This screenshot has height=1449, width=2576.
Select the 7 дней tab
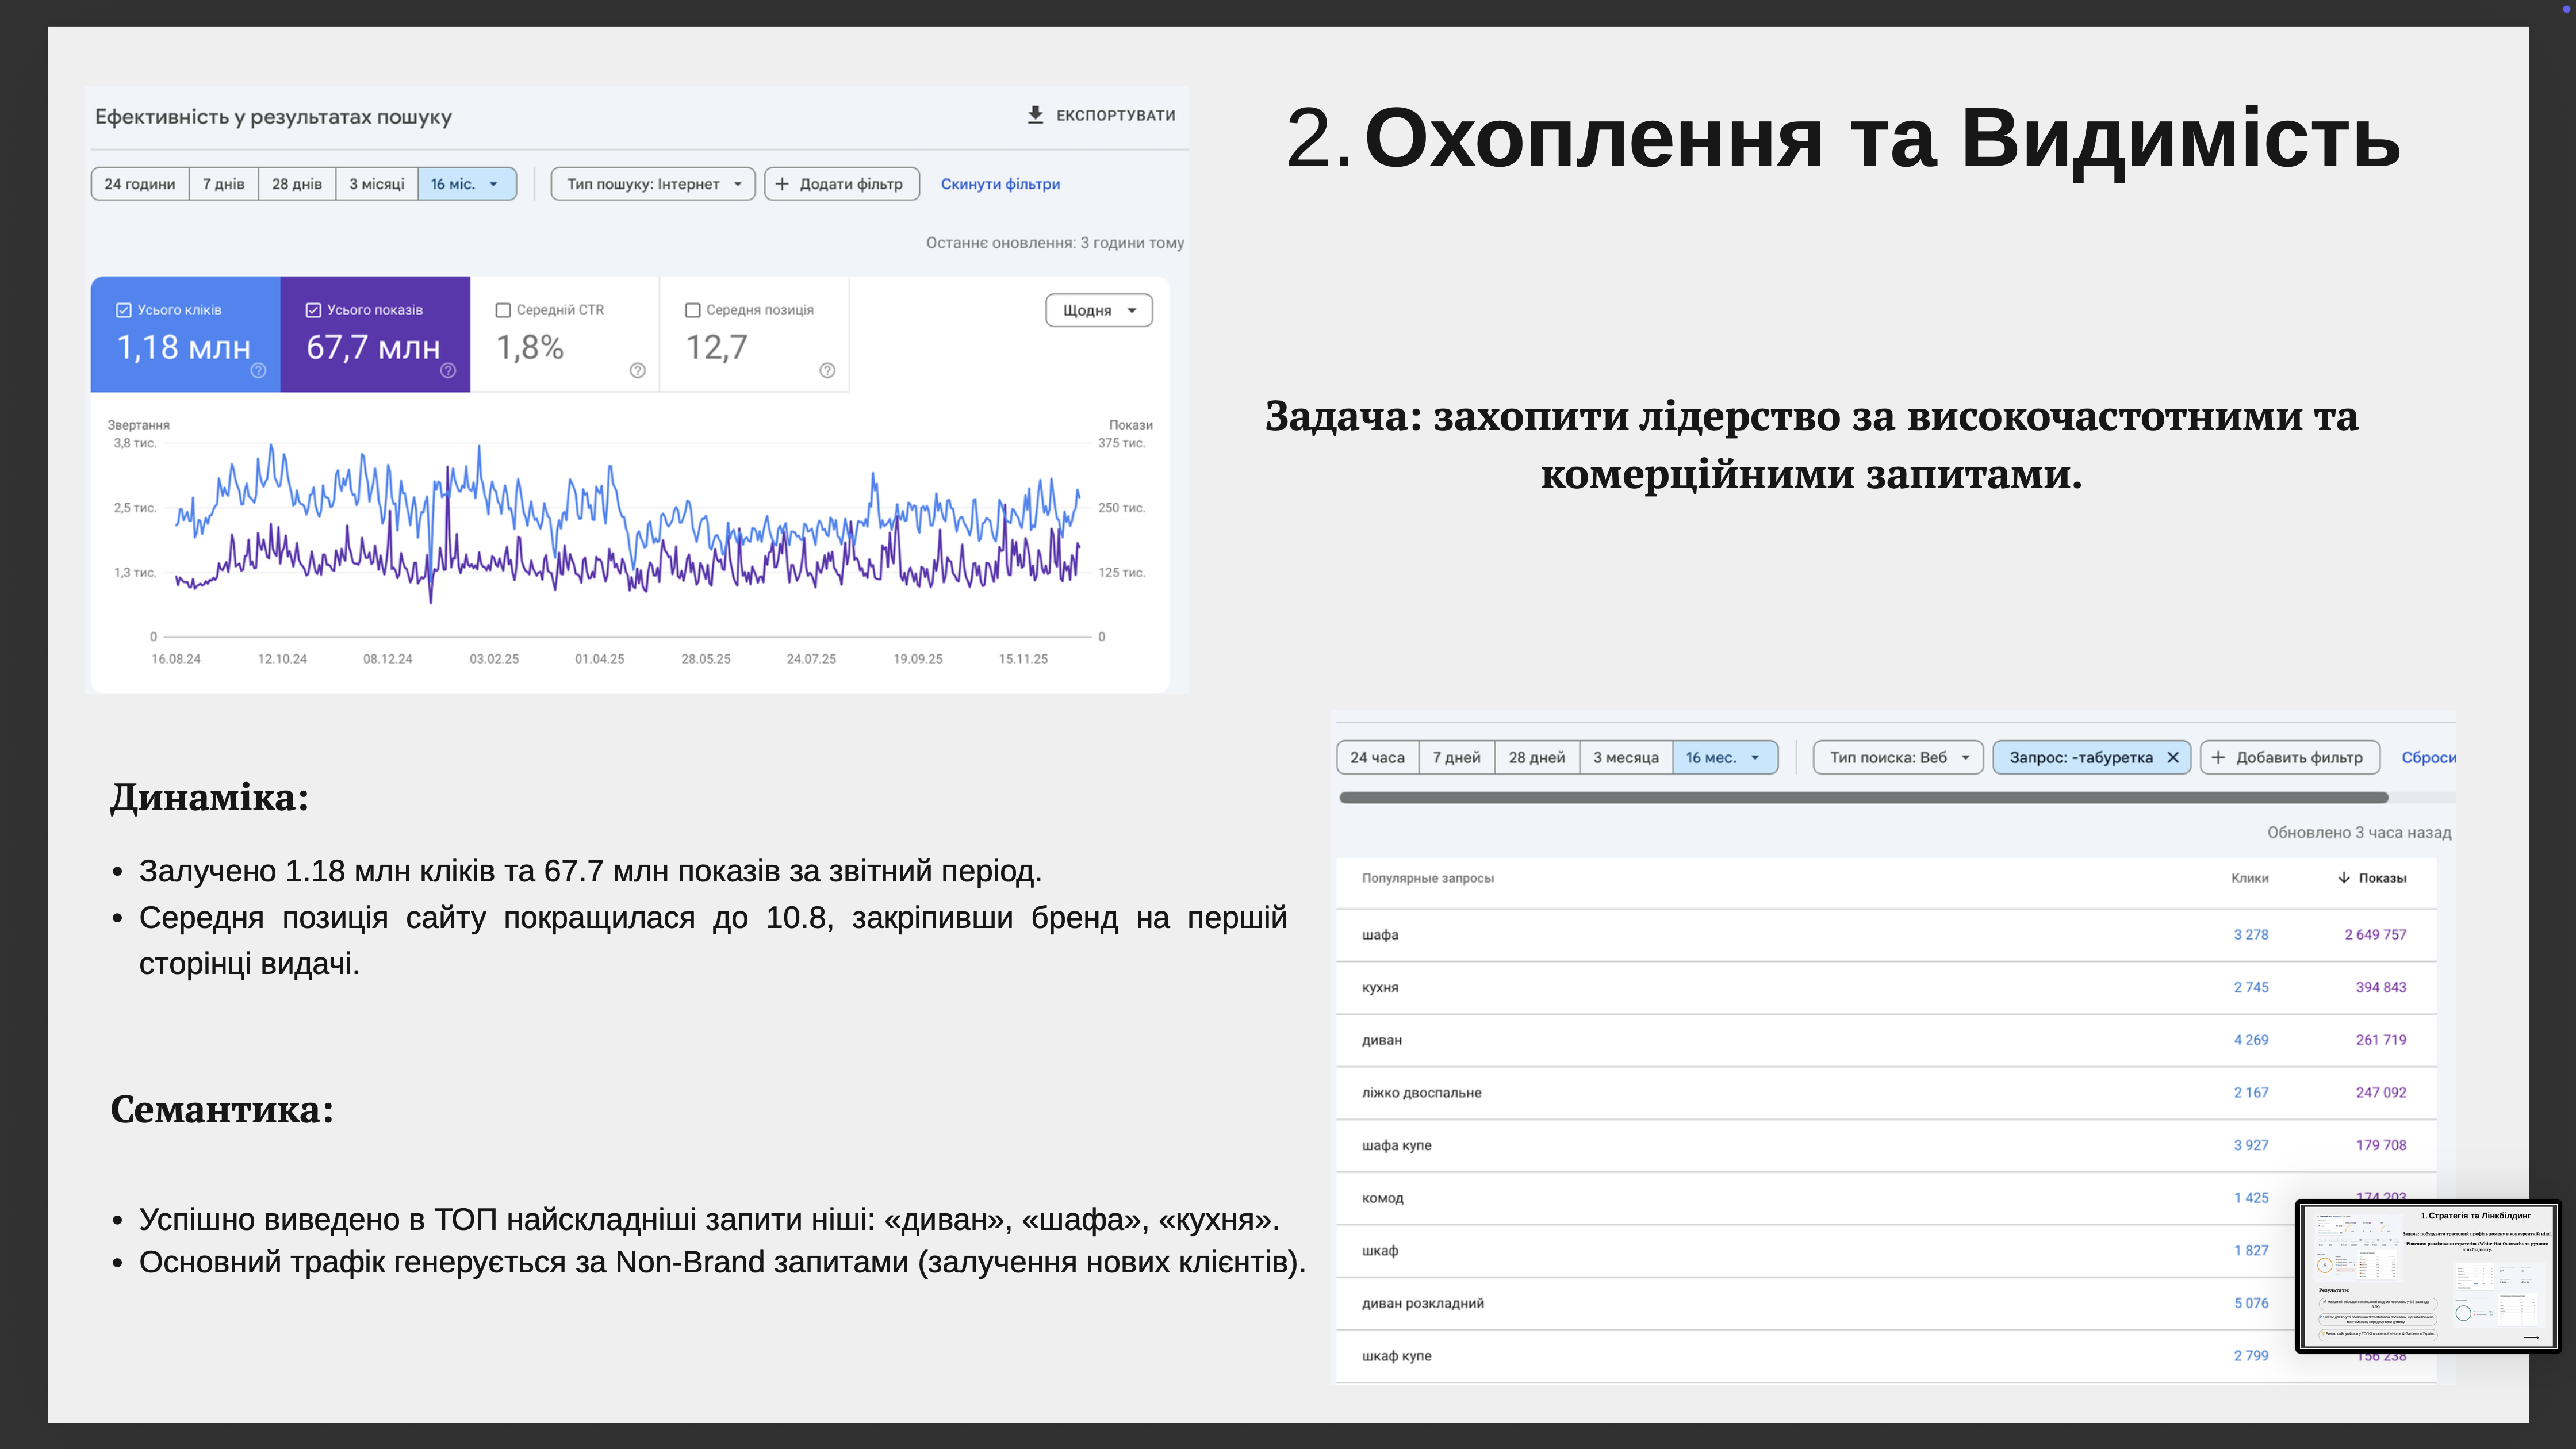[x=1456, y=757]
